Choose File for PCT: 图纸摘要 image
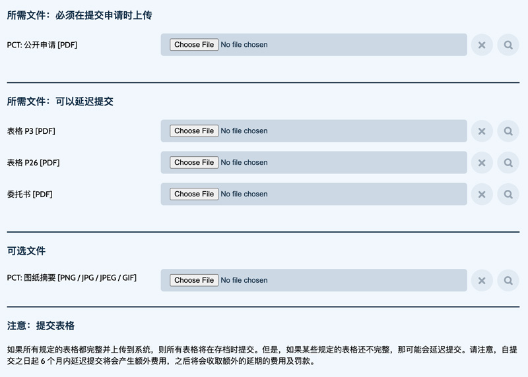Image resolution: width=528 pixels, height=377 pixels. pyautogui.click(x=194, y=280)
